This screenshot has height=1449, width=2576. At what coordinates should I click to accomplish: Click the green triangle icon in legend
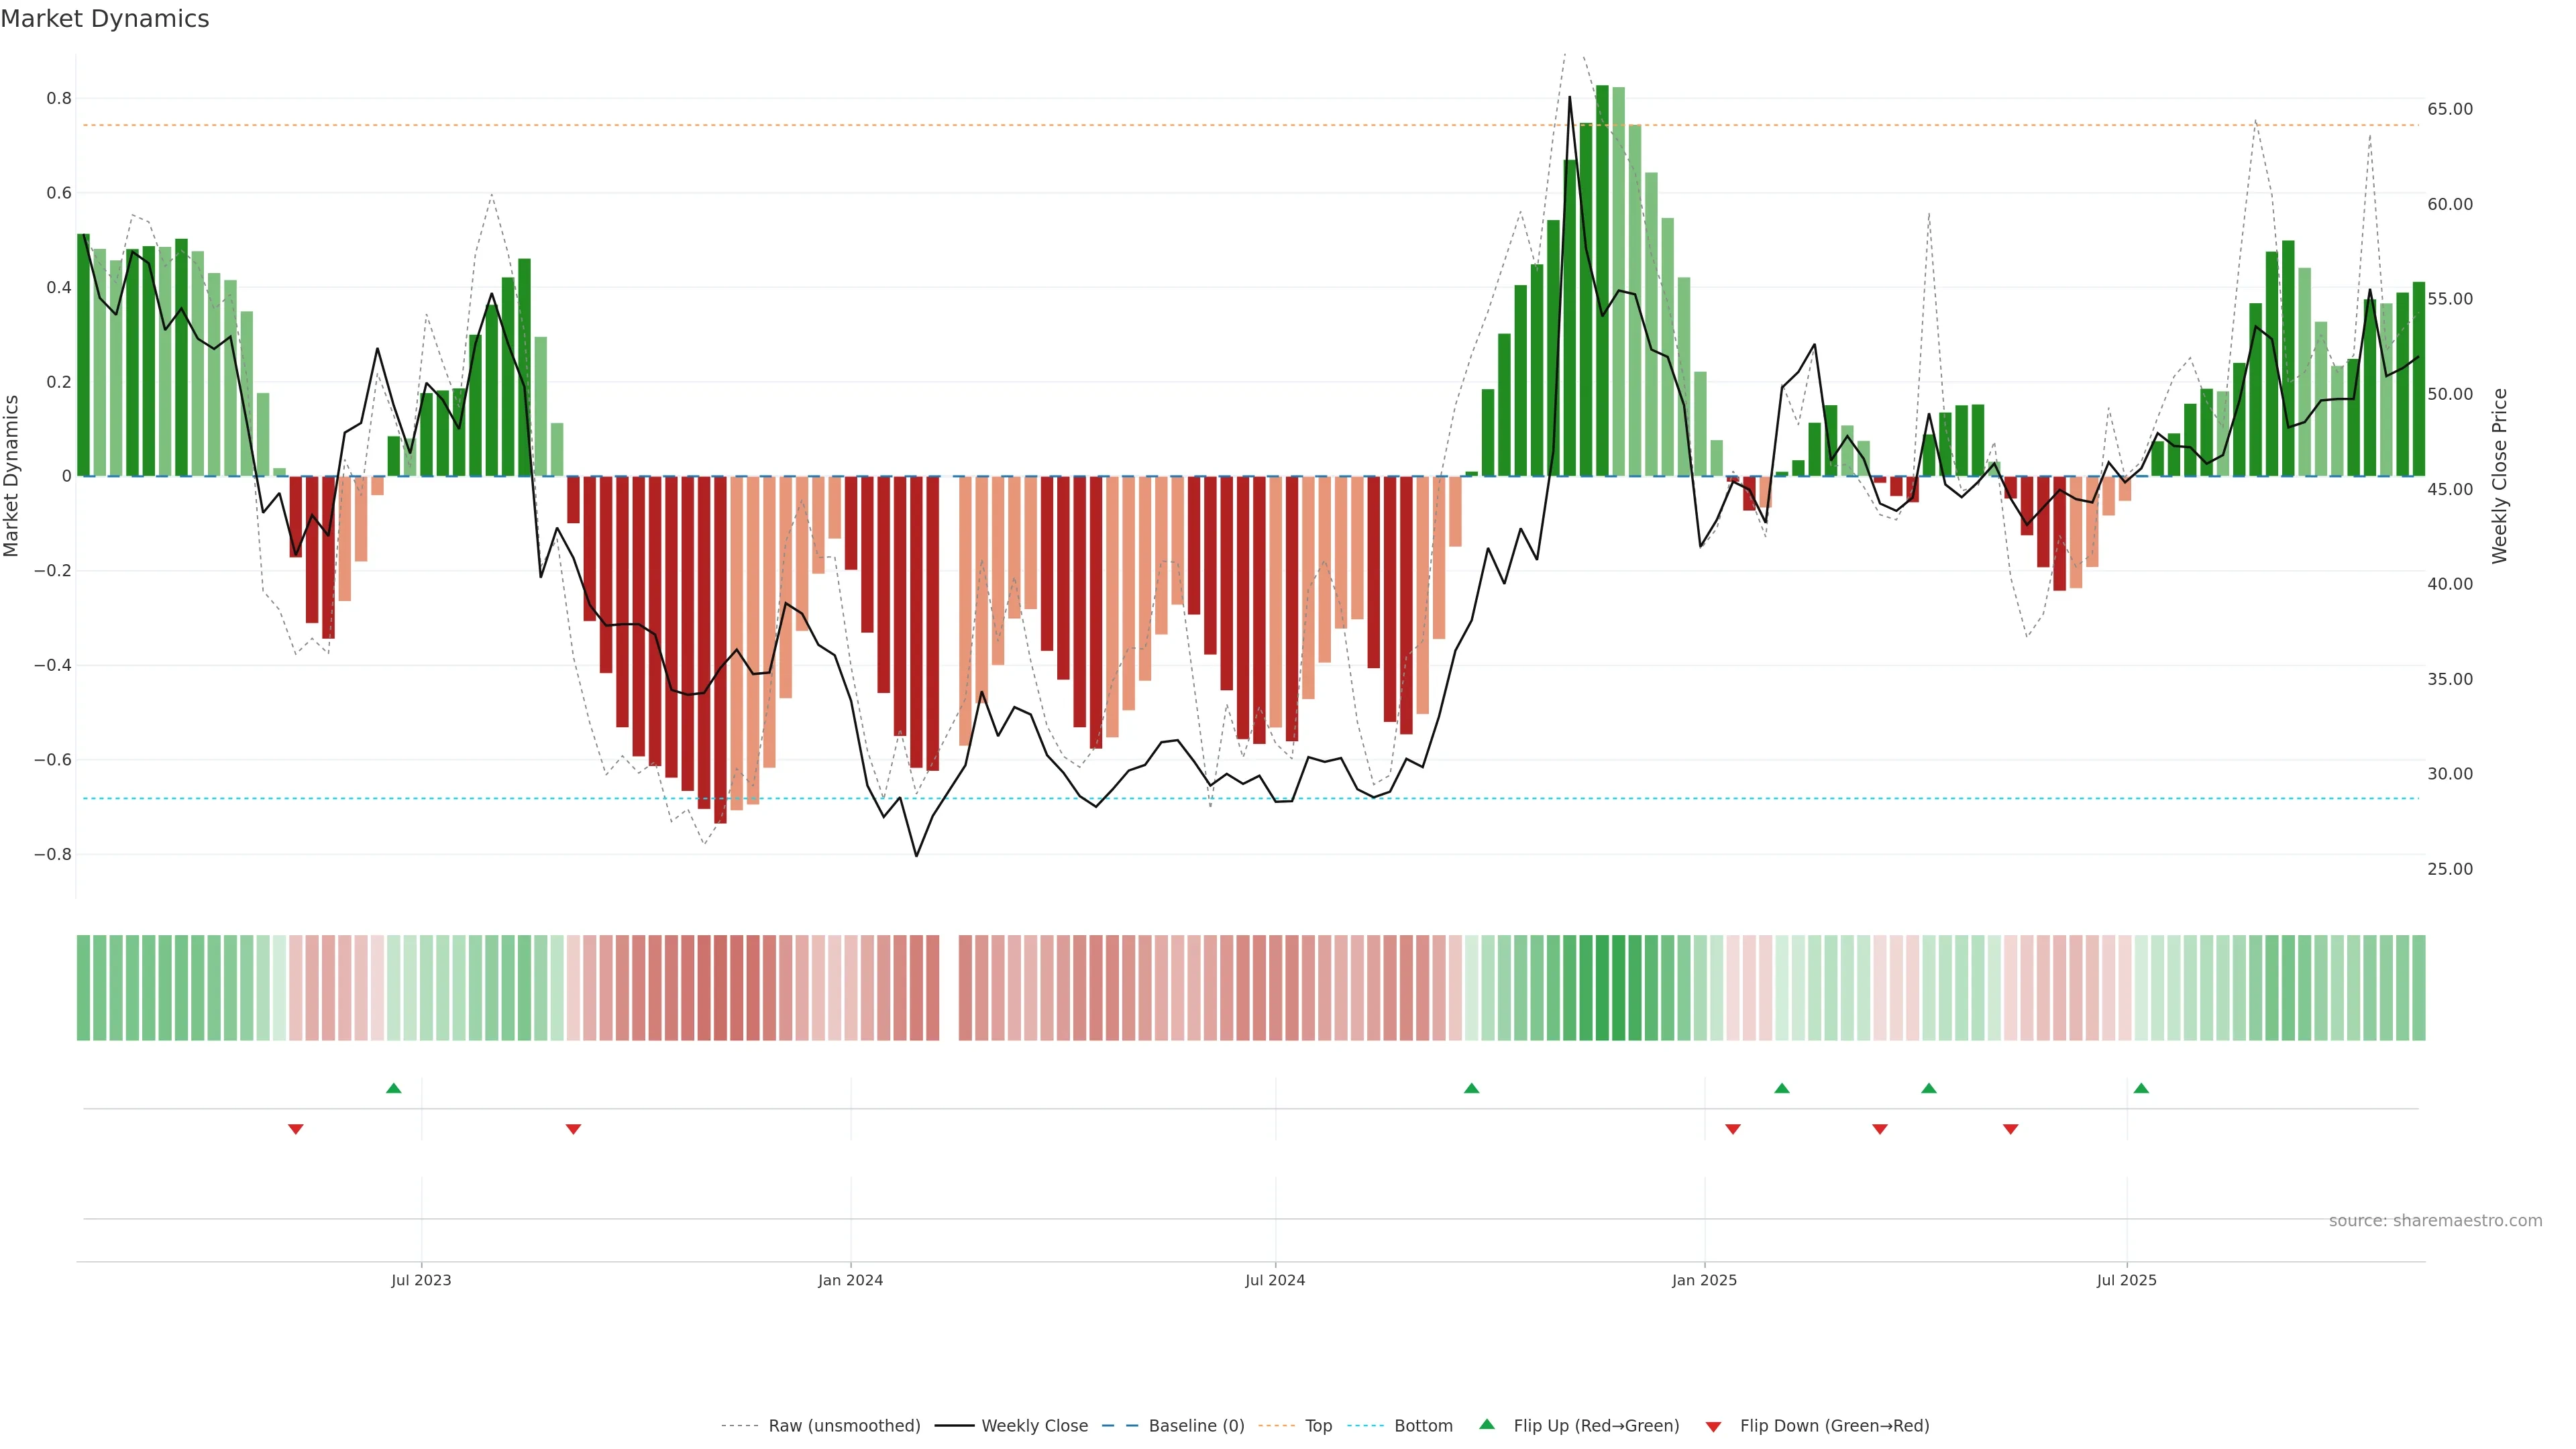pos(1487,1424)
